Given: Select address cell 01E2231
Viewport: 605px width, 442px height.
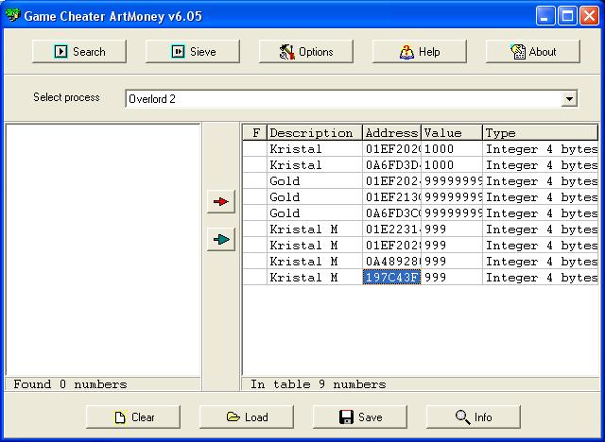Looking at the screenshot, I should point(391,229).
